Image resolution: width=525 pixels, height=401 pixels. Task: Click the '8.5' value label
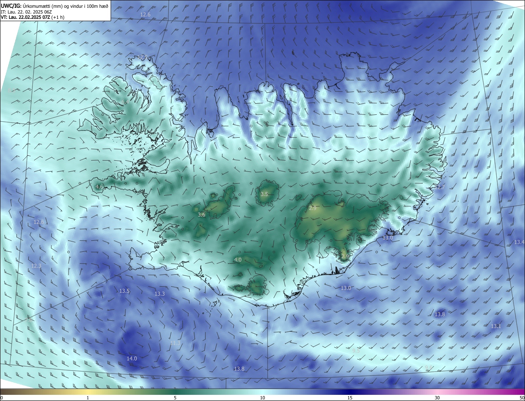click(11, 91)
